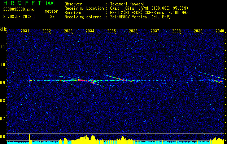The height and width of the screenshot is (144, 227).
Task: Click the Observer label
Action: (73, 4)
